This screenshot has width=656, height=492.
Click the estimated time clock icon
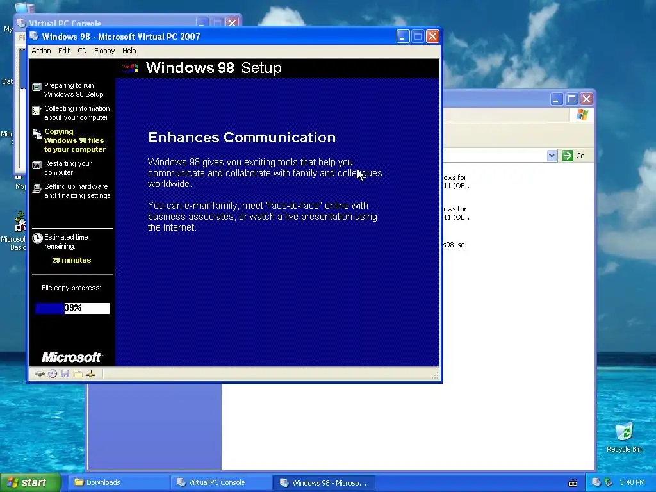[x=38, y=238]
